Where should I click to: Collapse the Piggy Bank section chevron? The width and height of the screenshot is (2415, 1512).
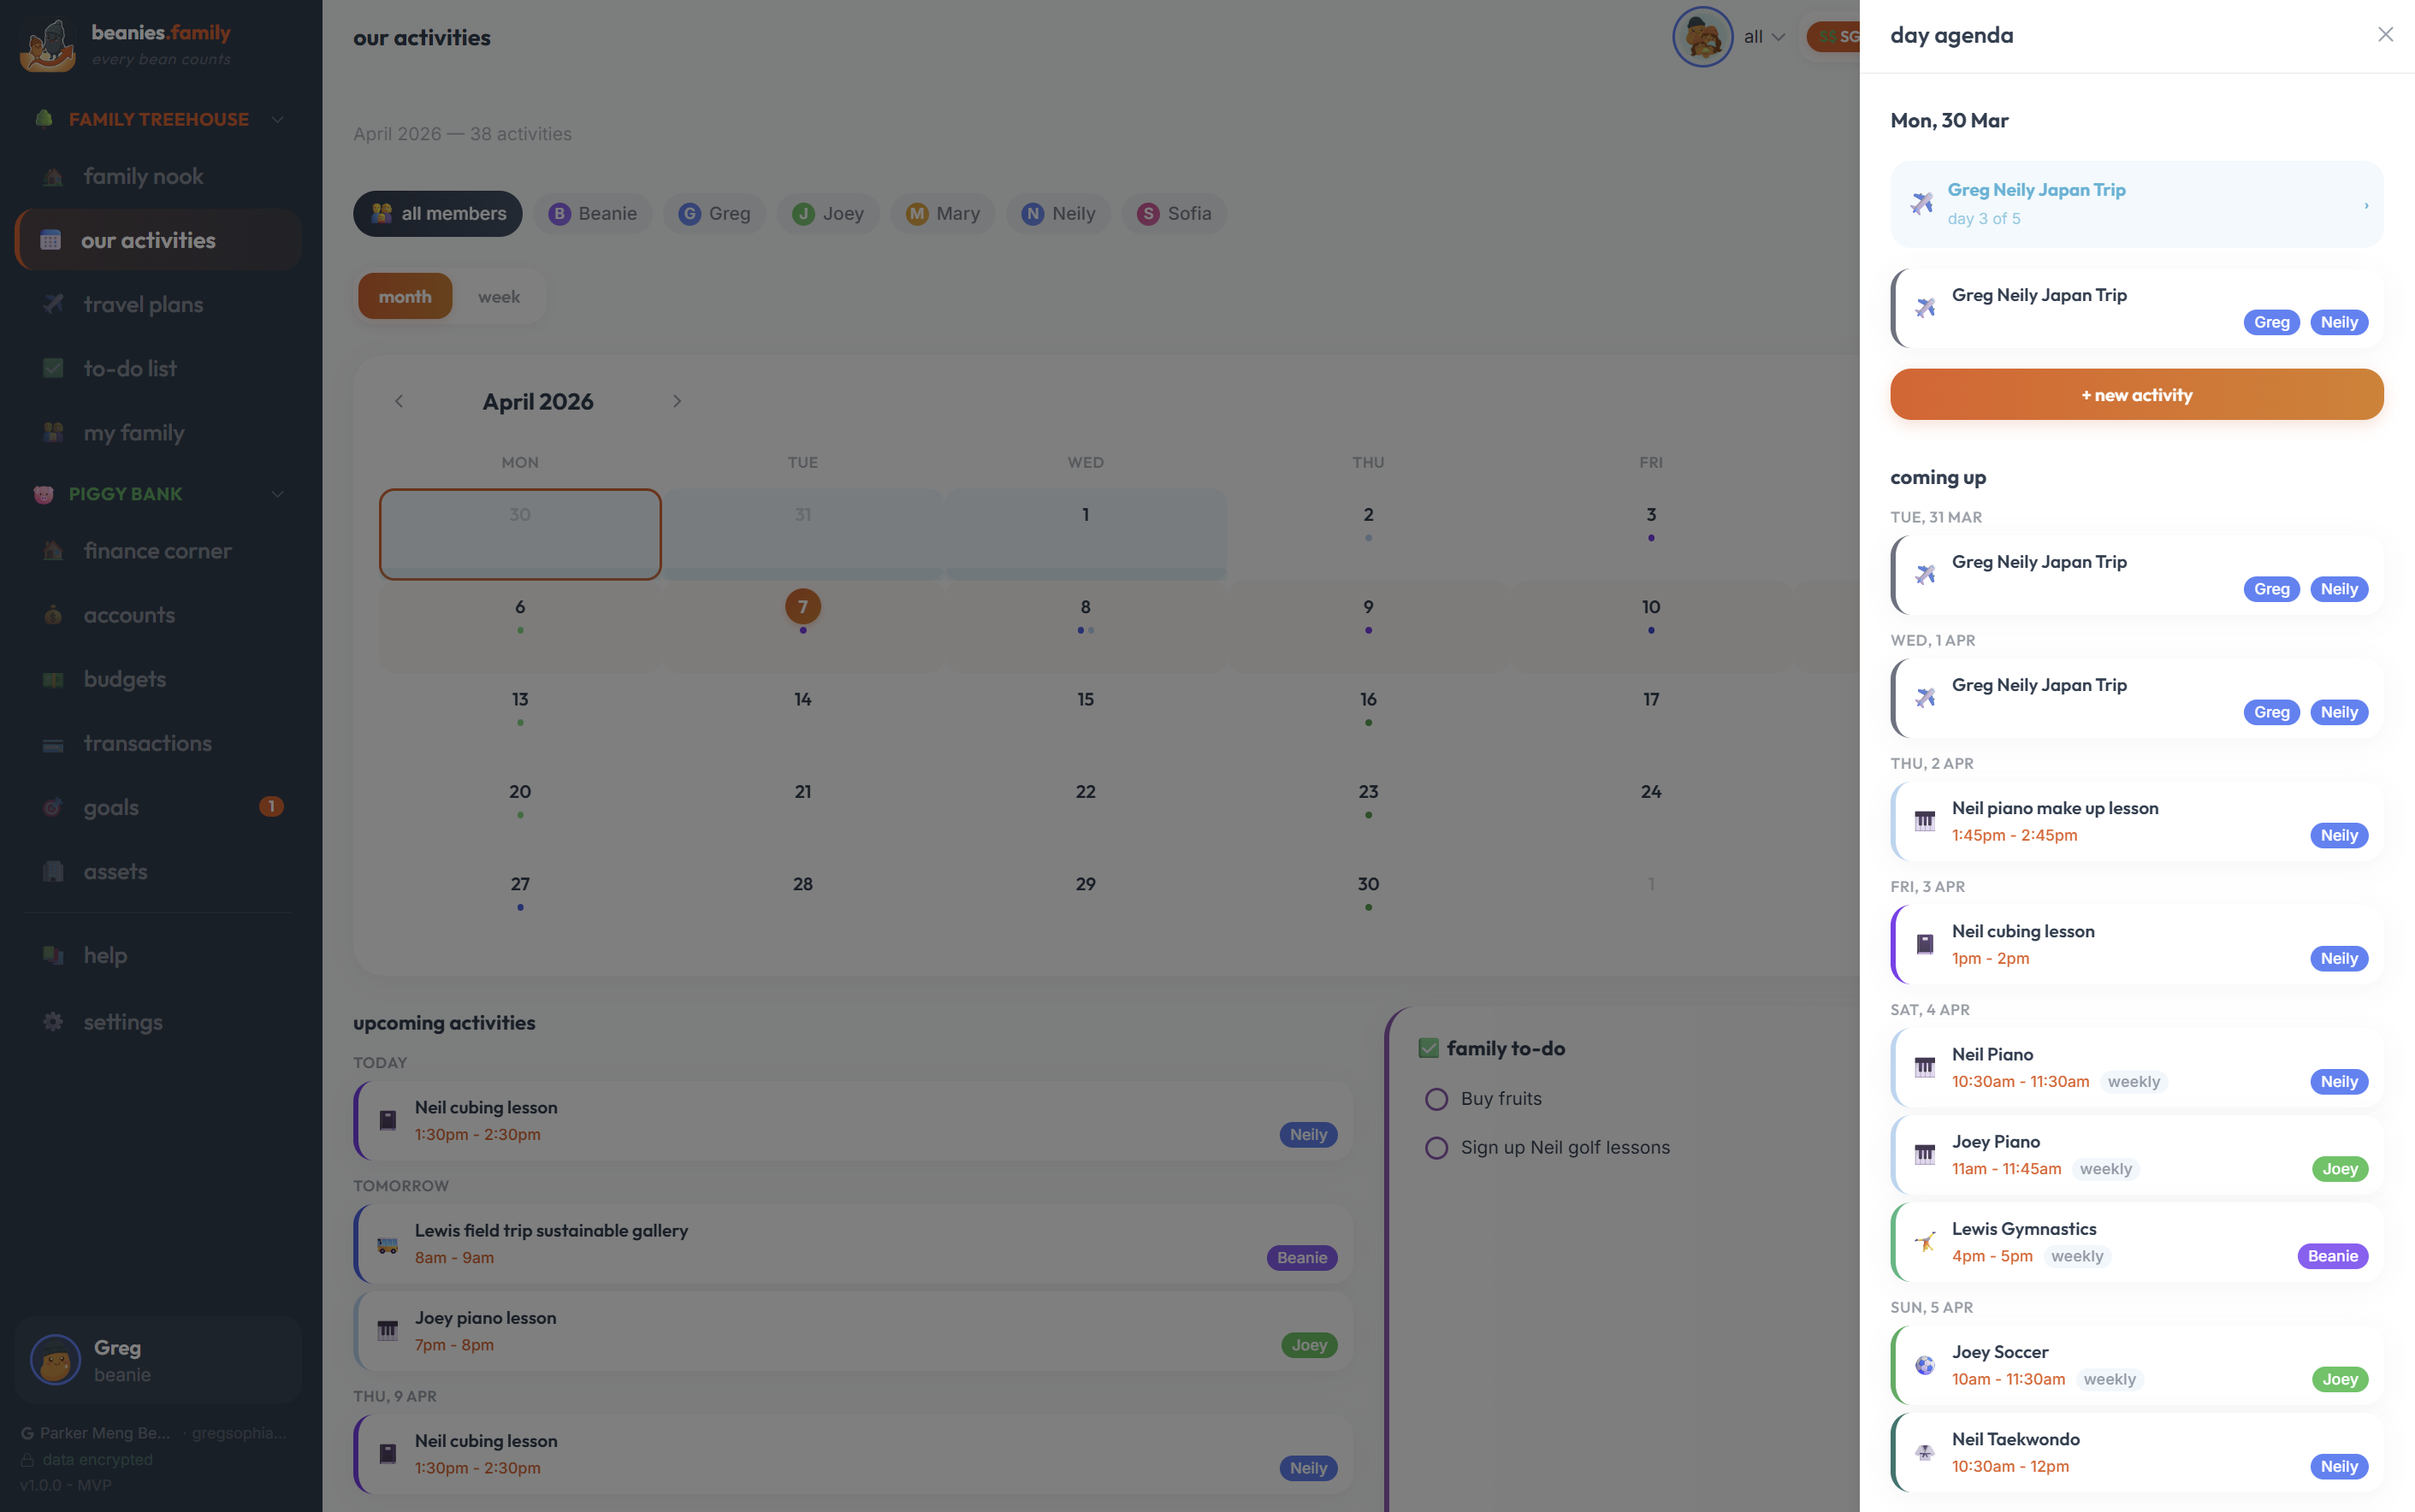click(x=277, y=494)
